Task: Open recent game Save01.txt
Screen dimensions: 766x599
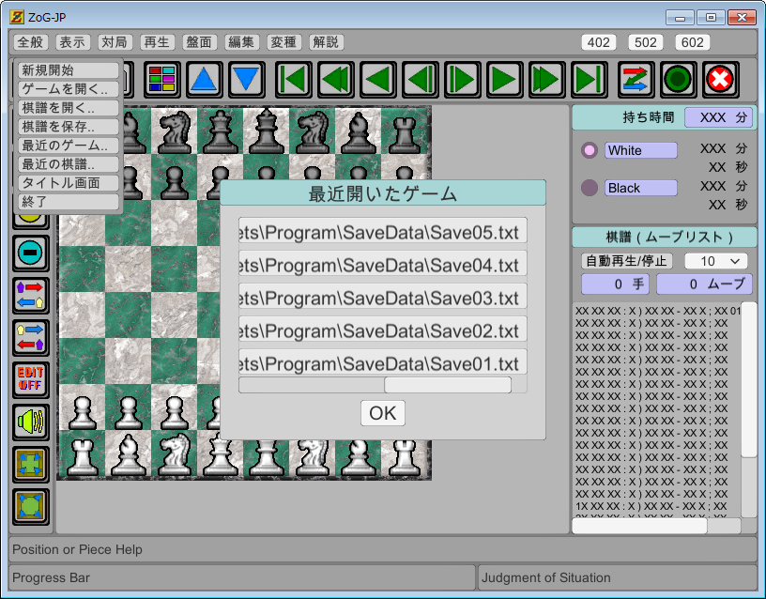Action: click(x=382, y=361)
